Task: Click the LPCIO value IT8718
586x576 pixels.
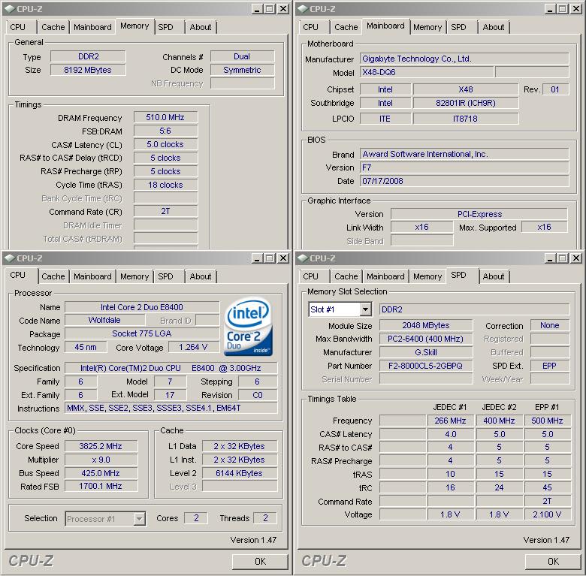Action: [466, 119]
